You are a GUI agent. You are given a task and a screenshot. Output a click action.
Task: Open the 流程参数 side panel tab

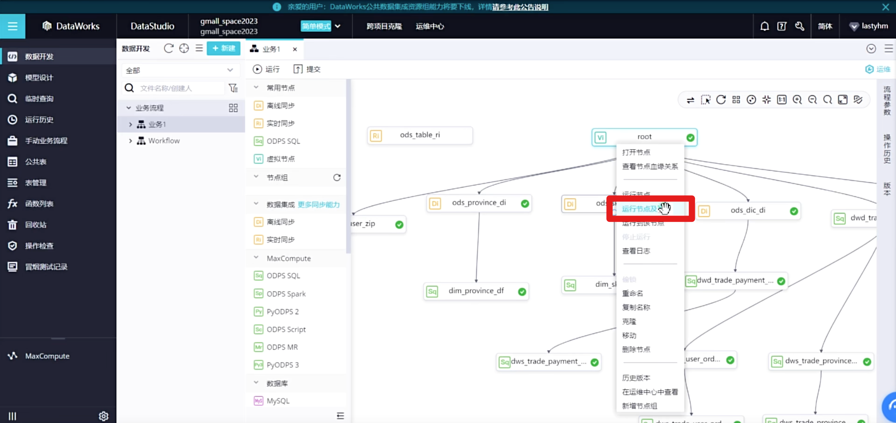pyautogui.click(x=887, y=101)
